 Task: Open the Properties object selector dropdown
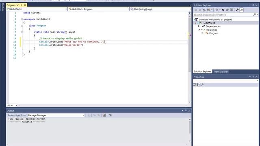pyautogui.click(x=257, y=81)
